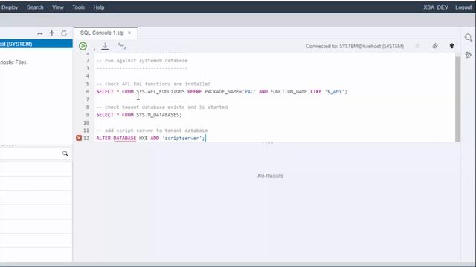Click the results pane splitter handle dots

(x=267, y=143)
